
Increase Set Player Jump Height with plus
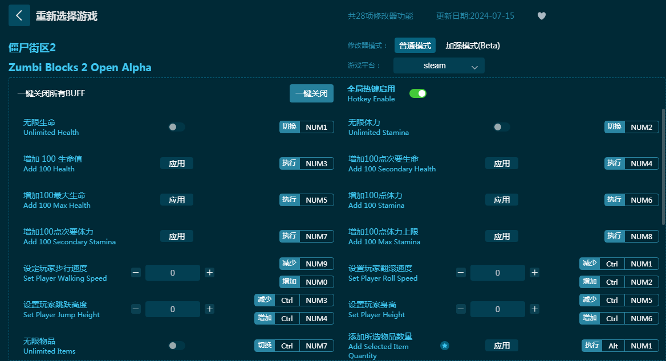pyautogui.click(x=209, y=309)
